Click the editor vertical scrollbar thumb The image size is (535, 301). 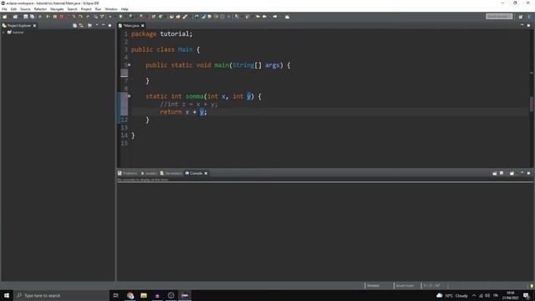click(532, 104)
